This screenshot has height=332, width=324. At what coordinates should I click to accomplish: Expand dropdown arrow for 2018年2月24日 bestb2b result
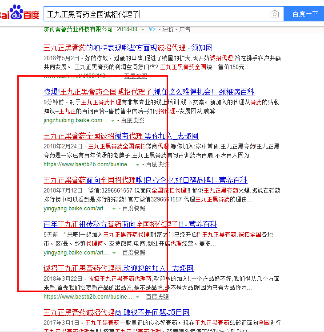coord(138,165)
